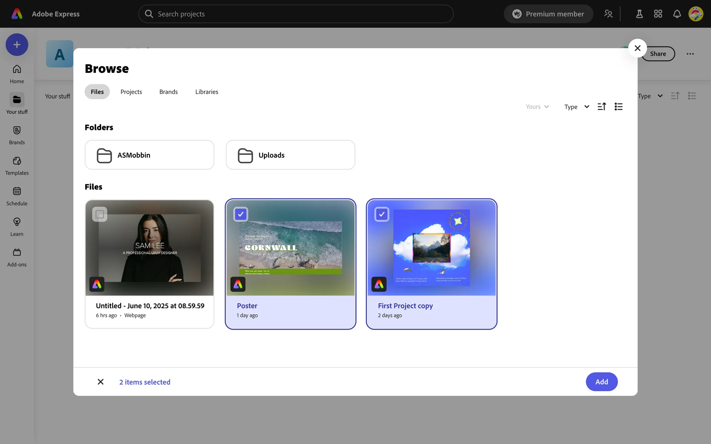Open Add-ons in the sidebar
This screenshot has width=711, height=444.
click(17, 257)
